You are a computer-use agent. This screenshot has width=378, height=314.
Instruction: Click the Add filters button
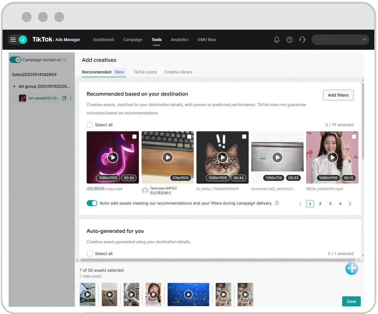click(338, 95)
